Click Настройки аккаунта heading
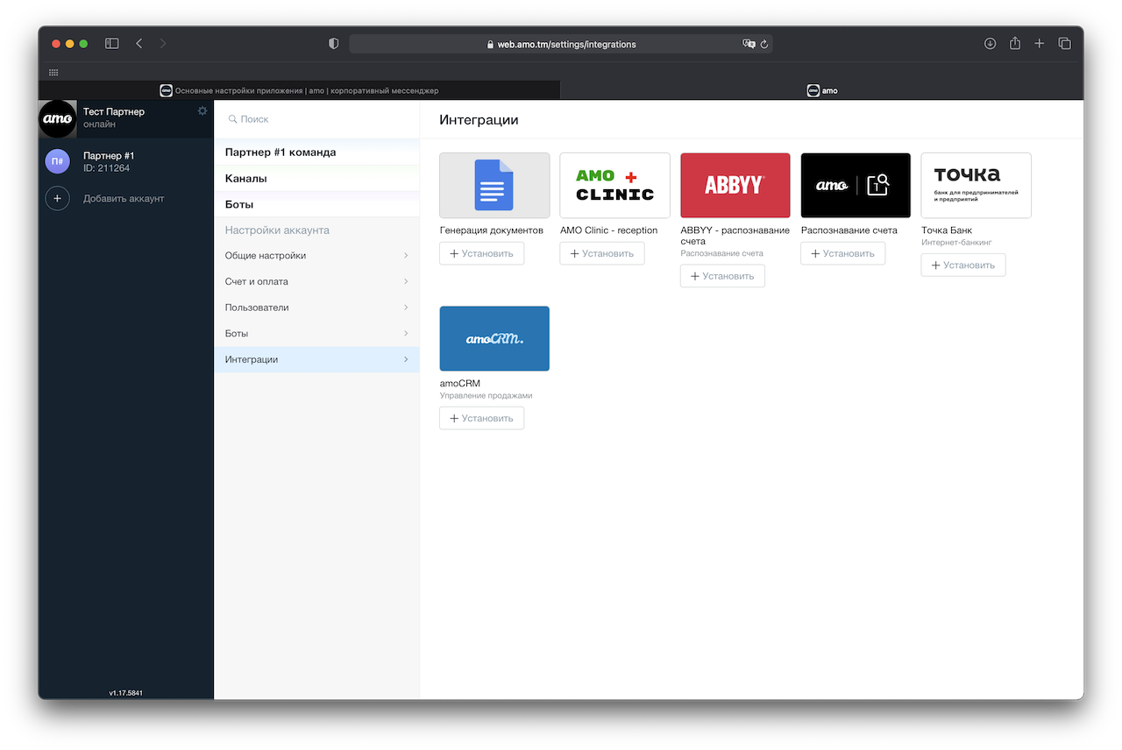1122x750 pixels. coord(277,230)
